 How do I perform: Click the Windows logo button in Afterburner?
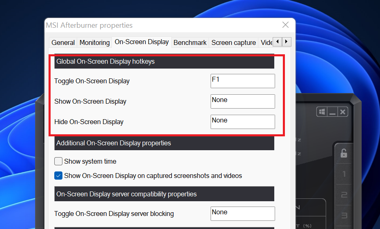pyautogui.click(x=322, y=112)
